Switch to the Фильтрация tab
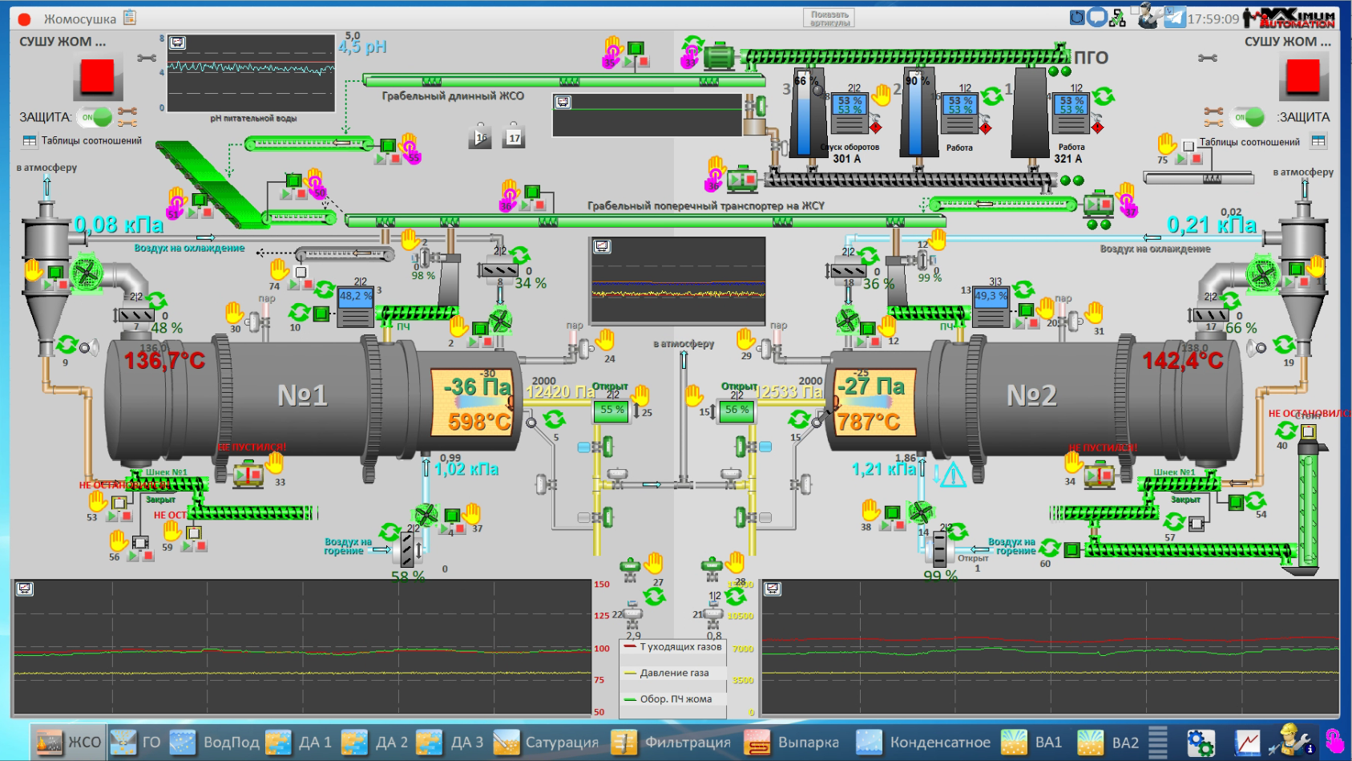The image size is (1352, 761). tap(672, 743)
